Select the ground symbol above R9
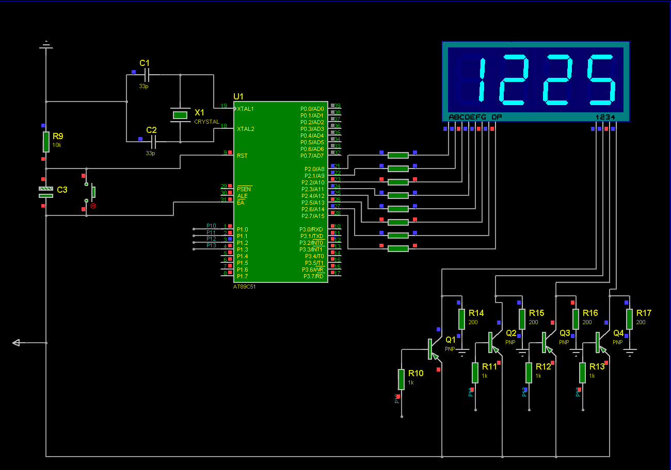The height and width of the screenshot is (470, 671). coord(46,45)
